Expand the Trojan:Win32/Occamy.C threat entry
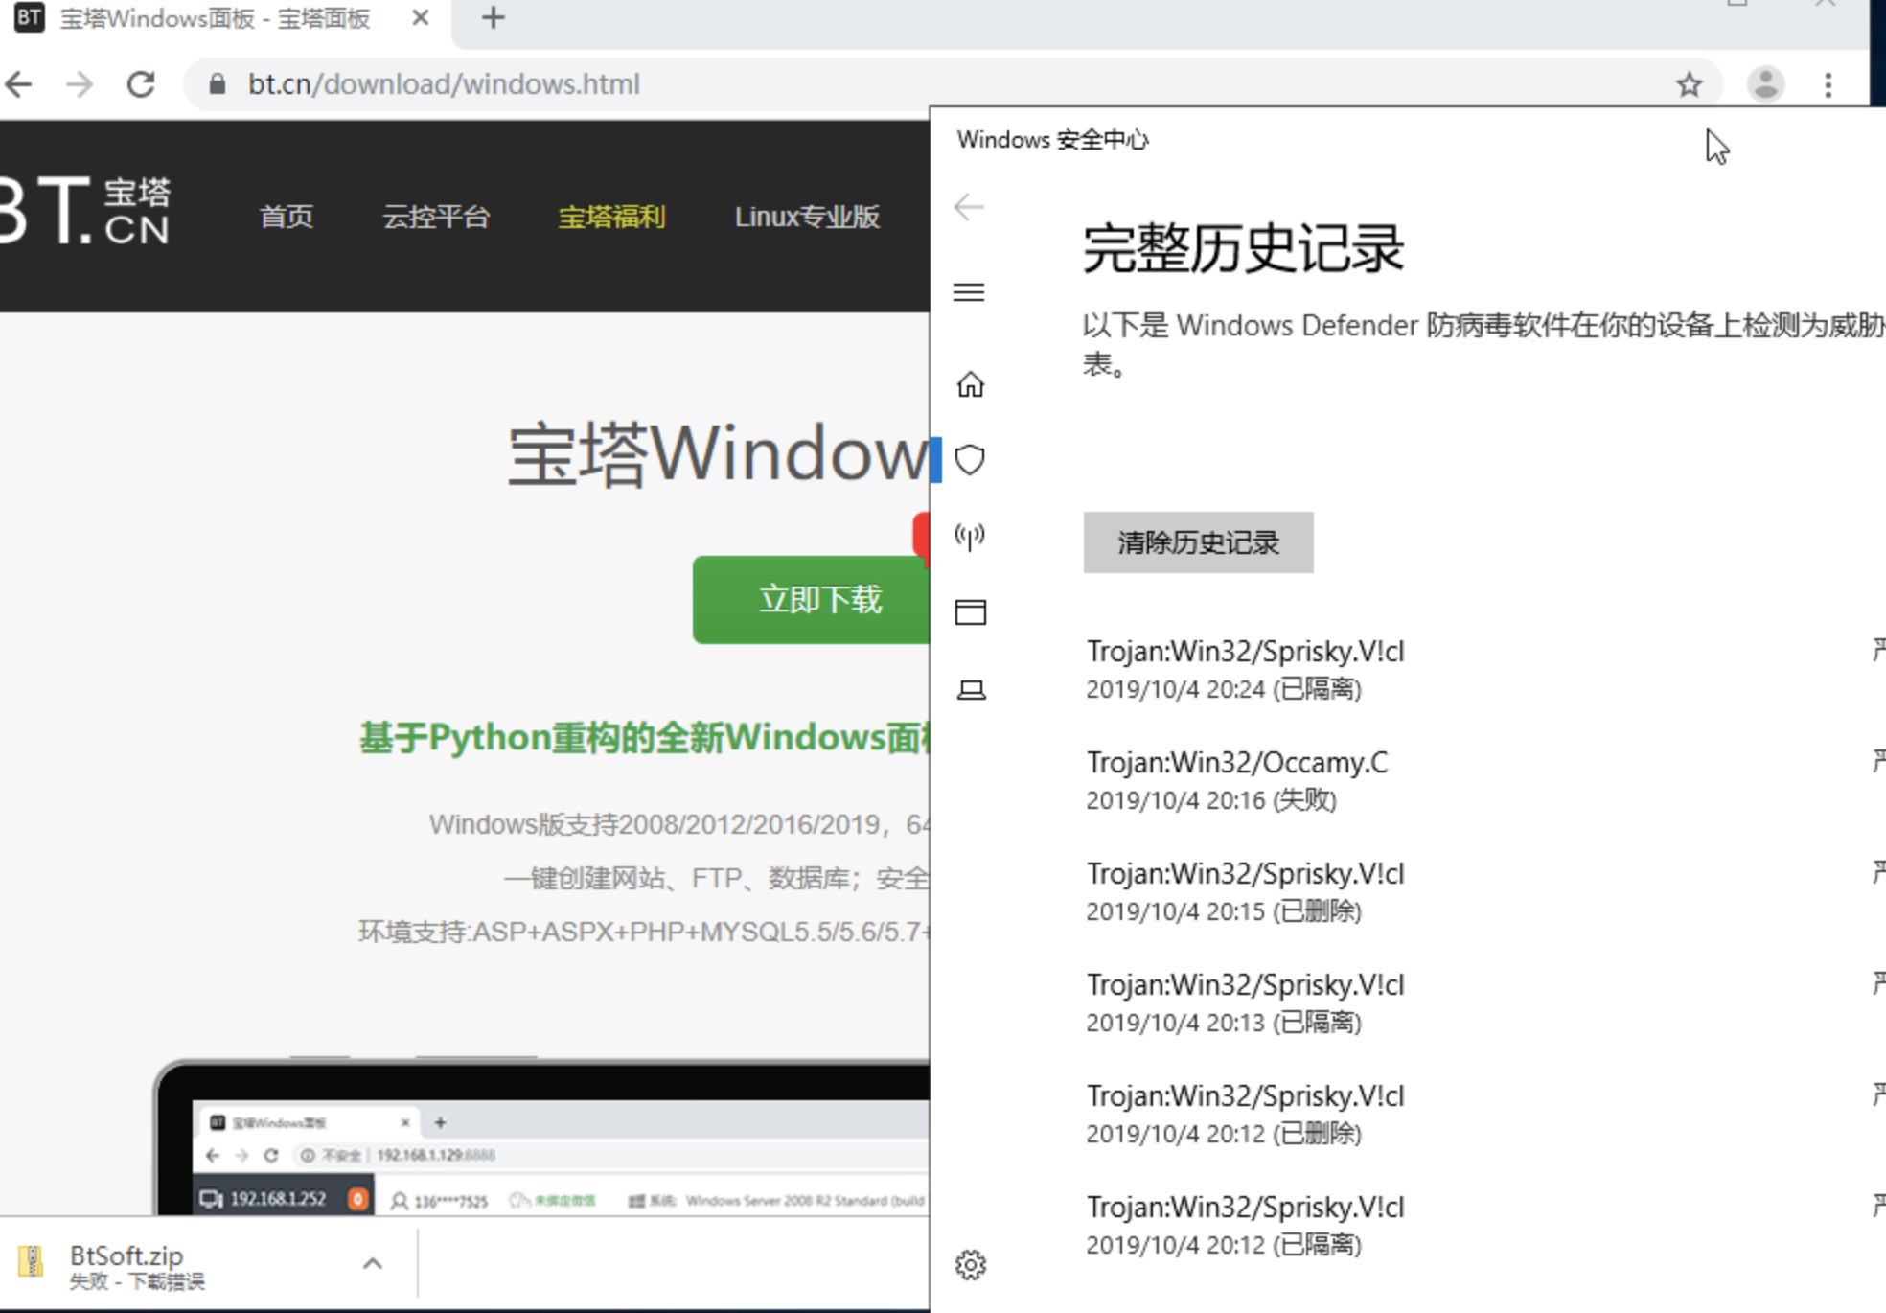The height and width of the screenshot is (1313, 1886). [x=1483, y=780]
